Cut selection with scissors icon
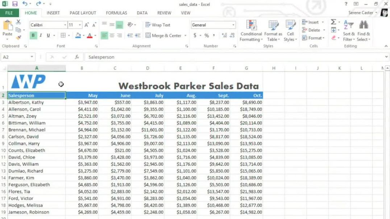Screen dimensions: 390x219 18,22
